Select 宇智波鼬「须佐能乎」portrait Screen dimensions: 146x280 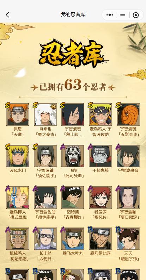pos(45,156)
